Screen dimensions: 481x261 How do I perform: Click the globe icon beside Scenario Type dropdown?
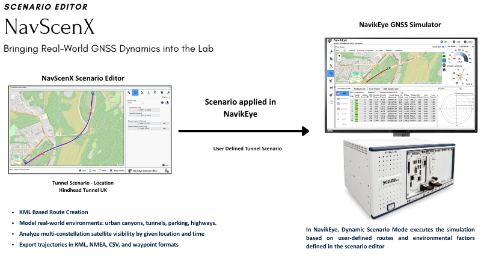click(162, 102)
